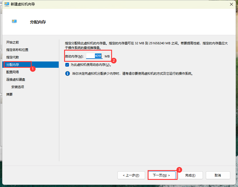This screenshot has width=238, height=187.
Task: Cancel the wizard with the 取消 button
Action: click(x=218, y=175)
